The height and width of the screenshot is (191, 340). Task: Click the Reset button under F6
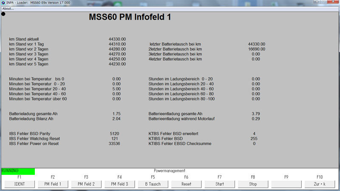coord(186,184)
